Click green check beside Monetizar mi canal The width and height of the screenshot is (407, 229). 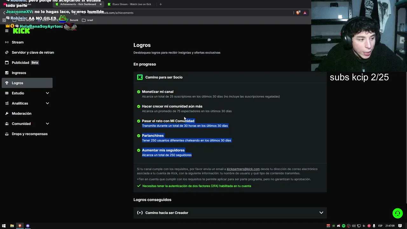[x=139, y=92]
